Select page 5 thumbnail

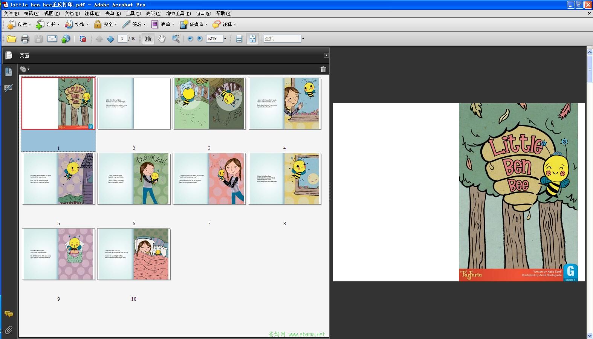pos(58,179)
